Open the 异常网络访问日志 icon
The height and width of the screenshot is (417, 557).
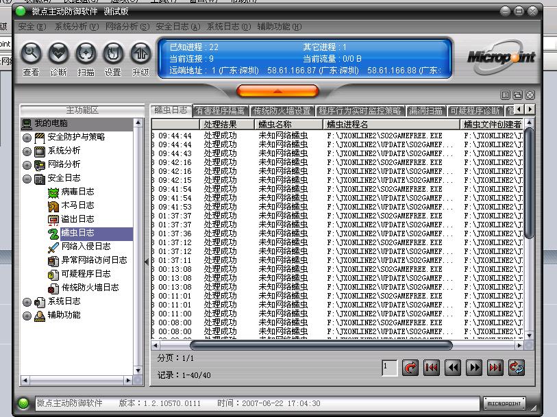click(x=53, y=261)
